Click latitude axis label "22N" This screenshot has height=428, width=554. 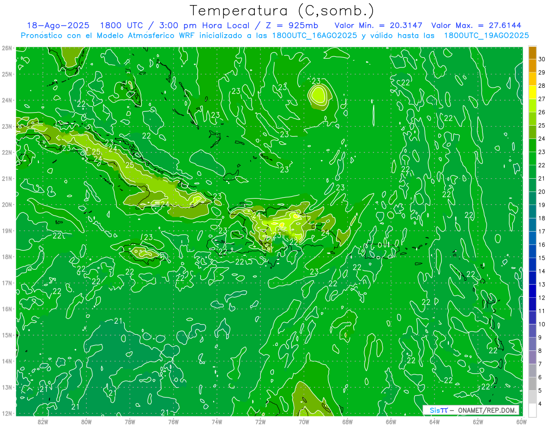(x=7, y=152)
